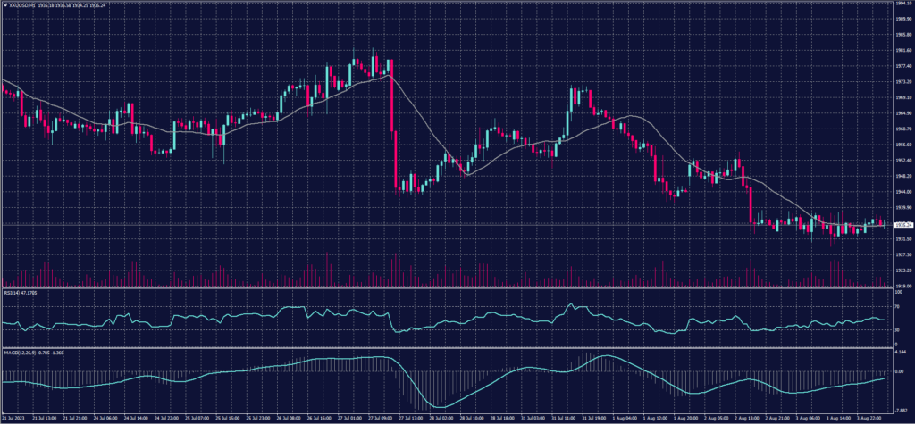915x424 pixels.
Task: Click the triangle arrow beside XAUUSD title
Action: [4, 4]
